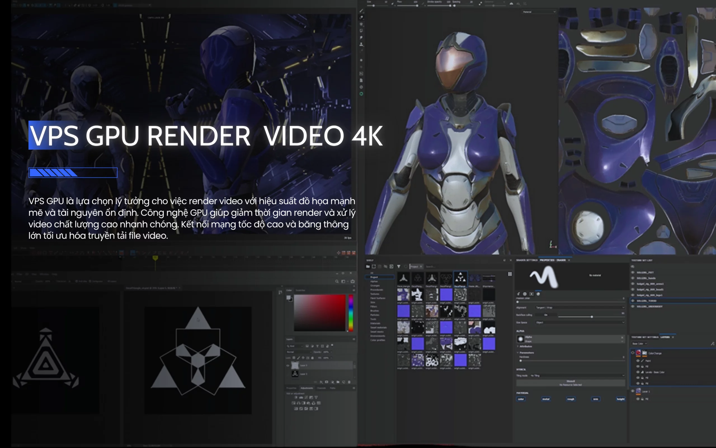716x448 pixels.
Task: Add a Curves adjustment
Action: point(306,397)
